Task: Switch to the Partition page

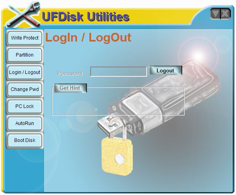Action: click(x=25, y=55)
